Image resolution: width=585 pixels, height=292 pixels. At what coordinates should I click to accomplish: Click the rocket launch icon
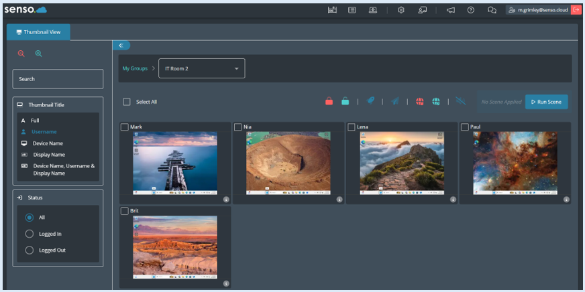coord(370,101)
